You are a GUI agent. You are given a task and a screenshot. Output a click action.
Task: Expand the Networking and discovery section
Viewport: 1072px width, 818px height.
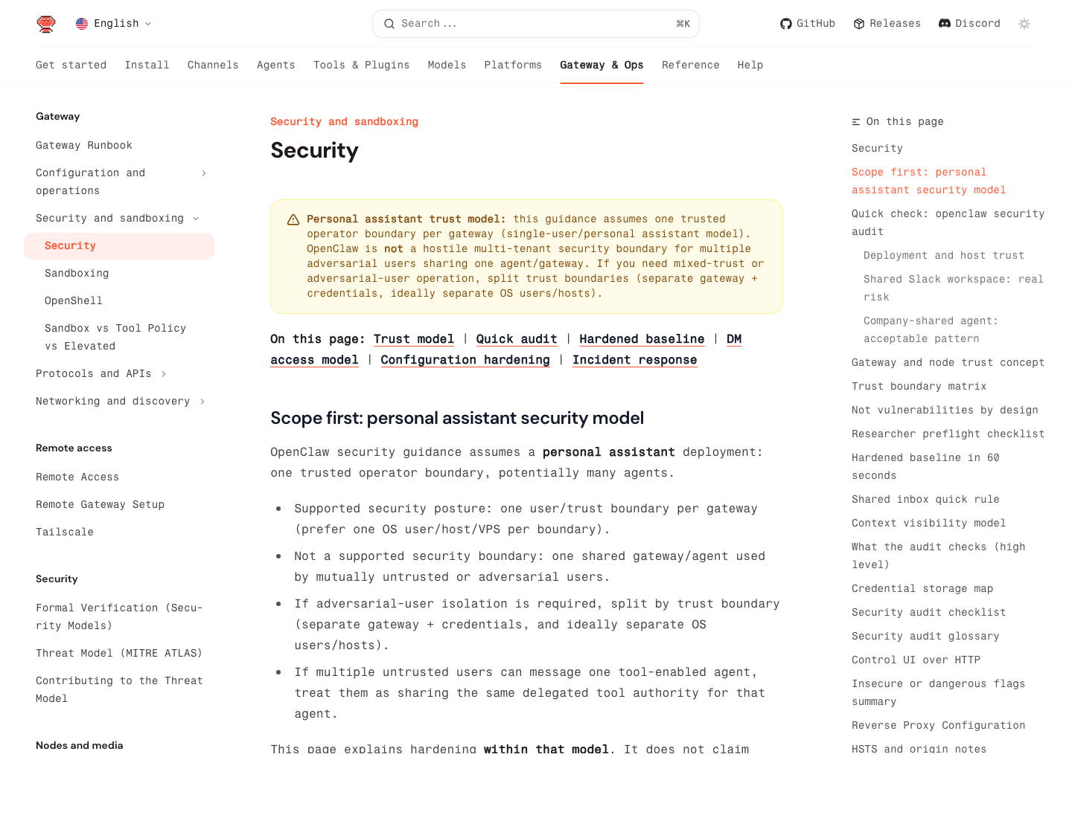(x=202, y=401)
